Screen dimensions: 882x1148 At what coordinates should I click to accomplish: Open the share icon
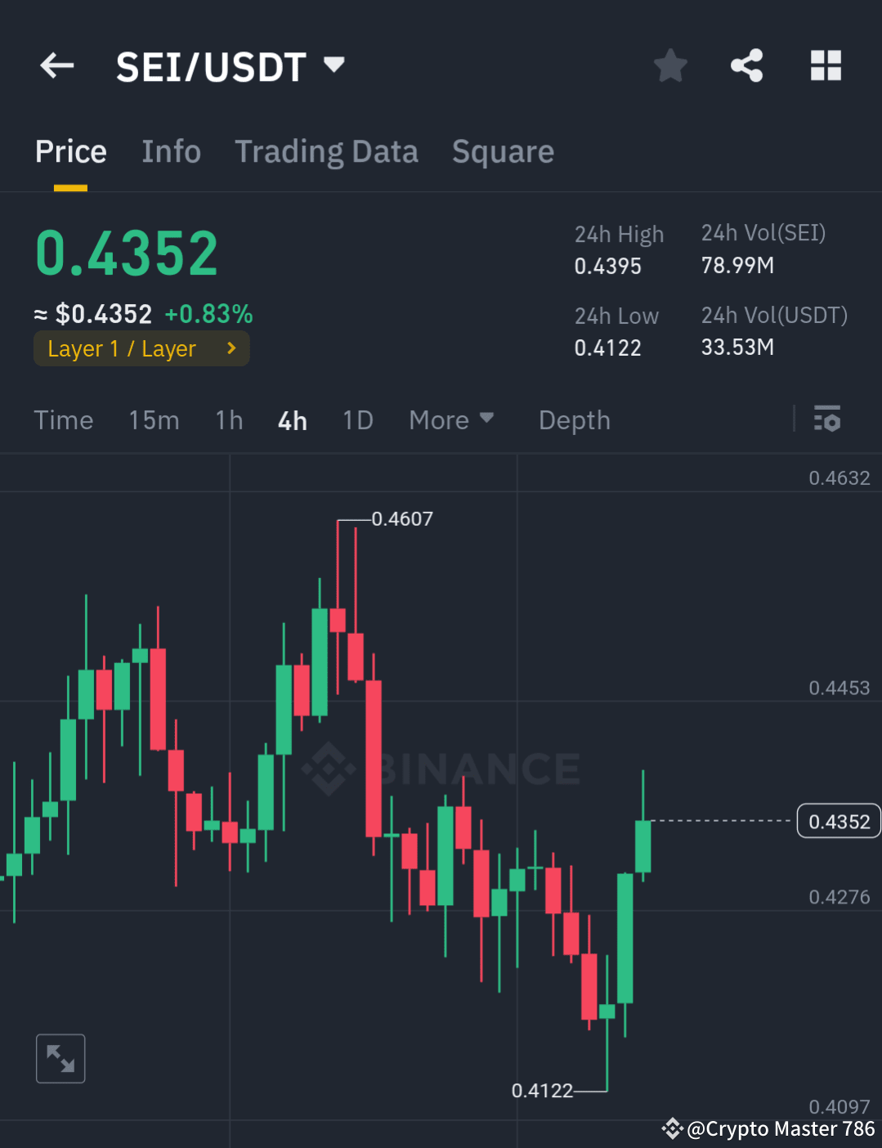[x=746, y=65]
